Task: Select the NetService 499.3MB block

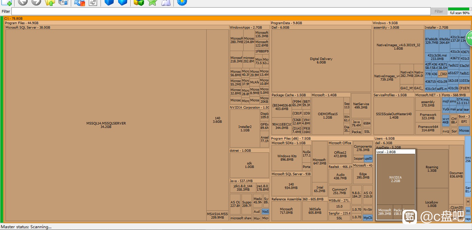Action: [x=361, y=106]
